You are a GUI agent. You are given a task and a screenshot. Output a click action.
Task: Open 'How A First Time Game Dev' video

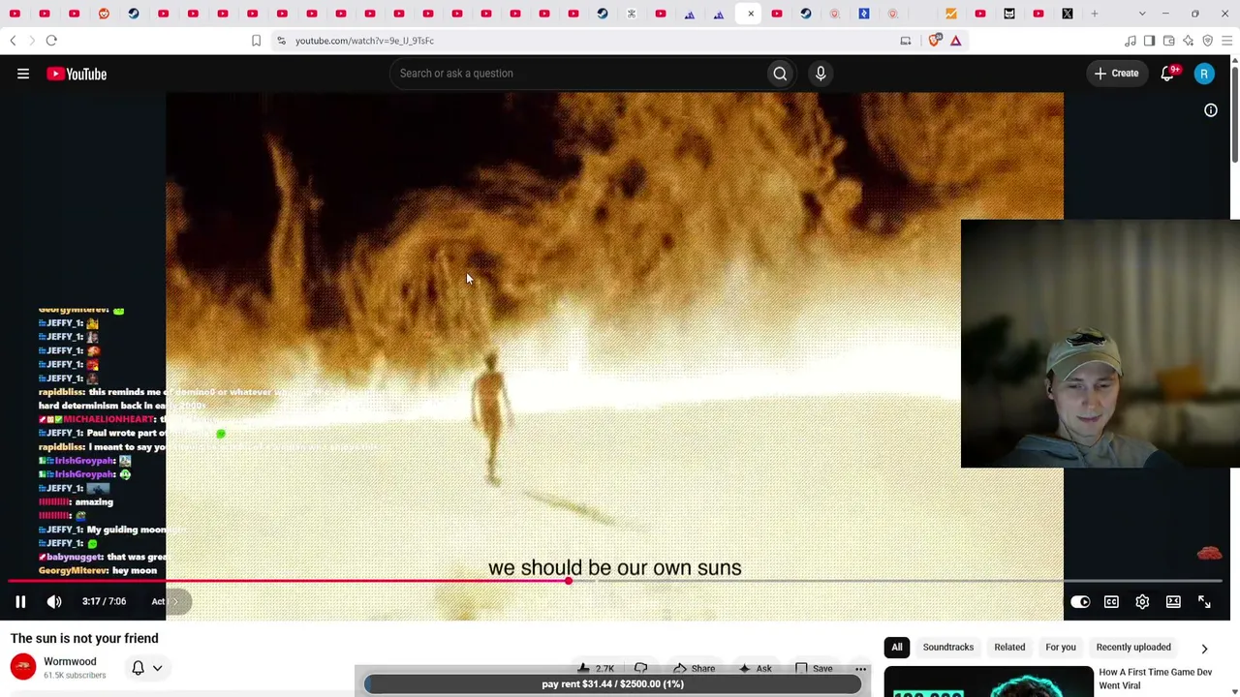point(1156,679)
